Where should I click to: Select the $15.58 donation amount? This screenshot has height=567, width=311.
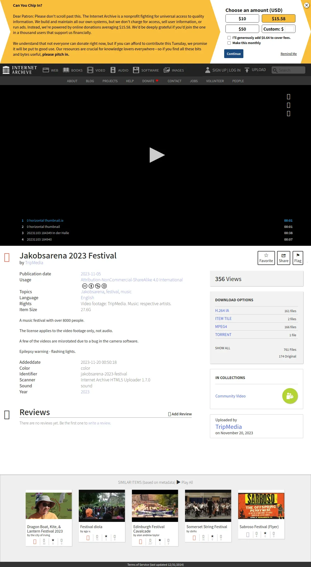[x=279, y=19]
